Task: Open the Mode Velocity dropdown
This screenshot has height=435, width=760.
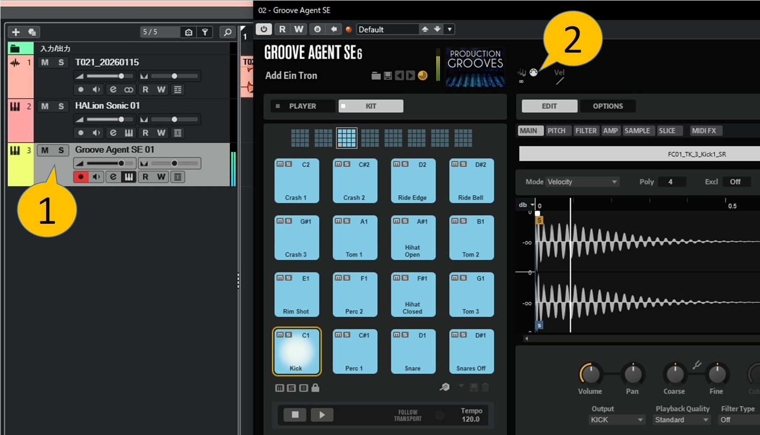Action: click(582, 182)
